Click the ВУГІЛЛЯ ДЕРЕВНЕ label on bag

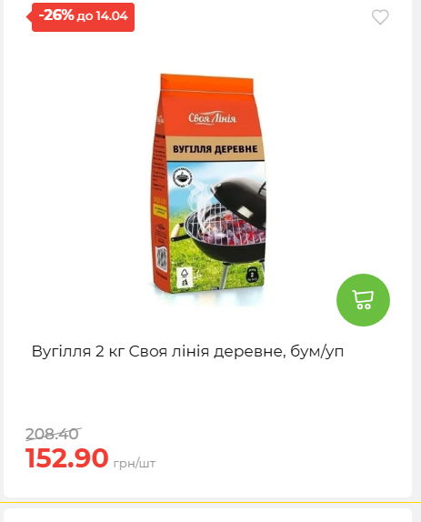215,149
